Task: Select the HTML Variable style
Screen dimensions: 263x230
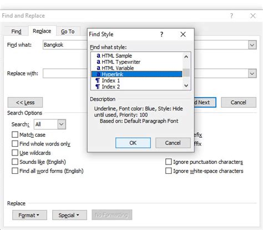Action: click(136, 68)
